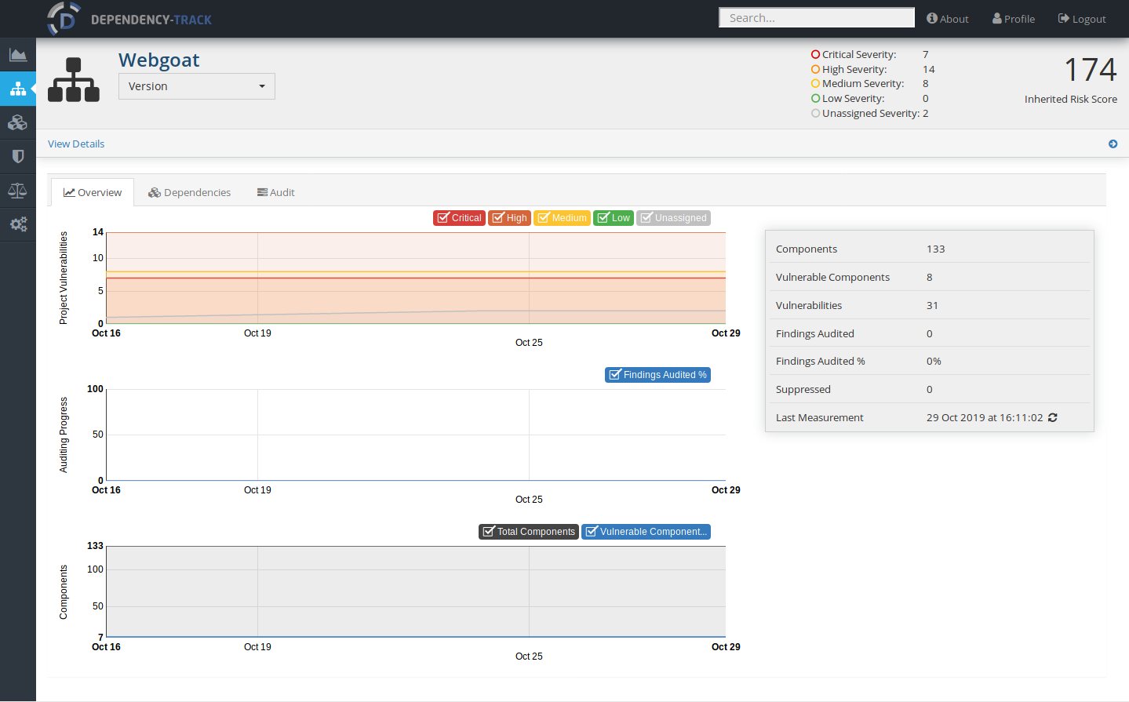The image size is (1129, 702).
Task: Open the Version dropdown
Action: click(x=197, y=86)
